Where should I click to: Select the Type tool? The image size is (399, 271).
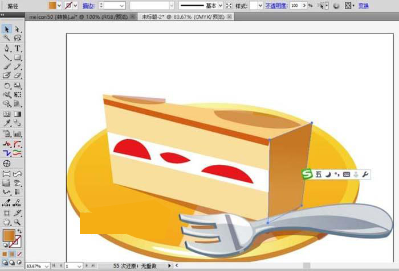[x=17, y=48]
